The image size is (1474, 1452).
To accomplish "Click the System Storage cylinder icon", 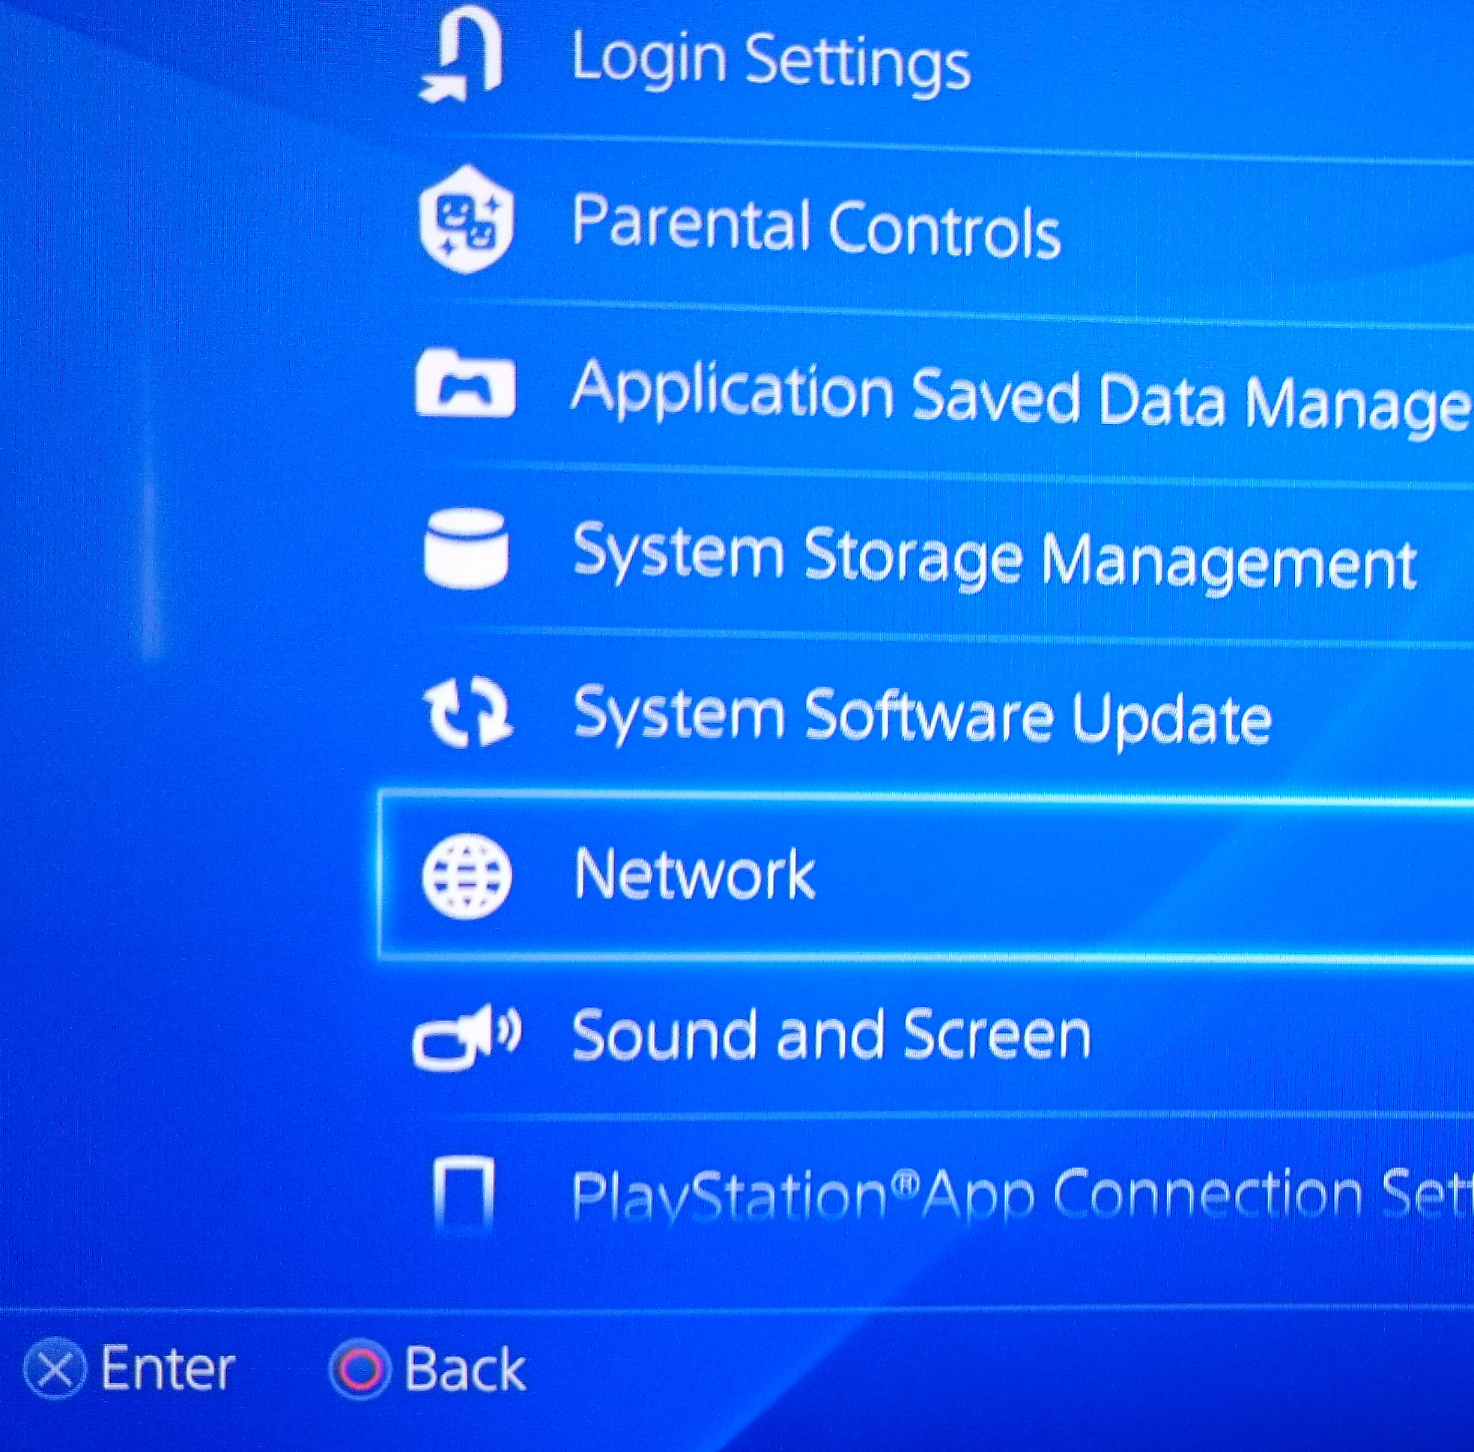I will pyautogui.click(x=465, y=548).
